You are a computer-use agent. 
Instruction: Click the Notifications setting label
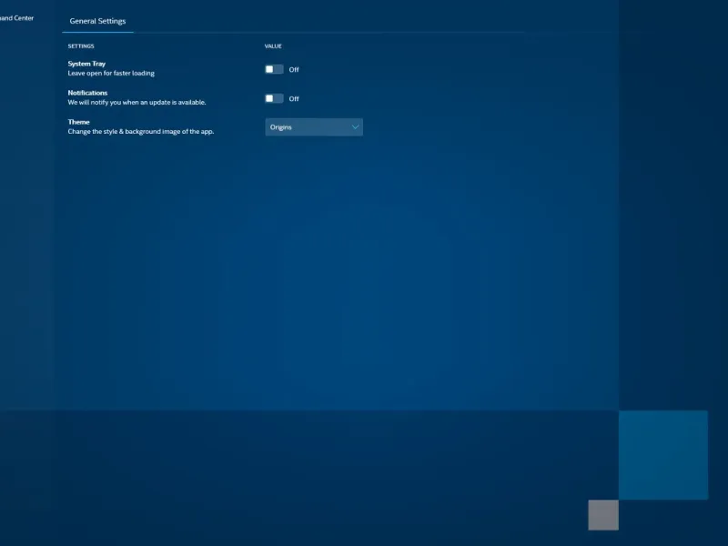(x=87, y=93)
